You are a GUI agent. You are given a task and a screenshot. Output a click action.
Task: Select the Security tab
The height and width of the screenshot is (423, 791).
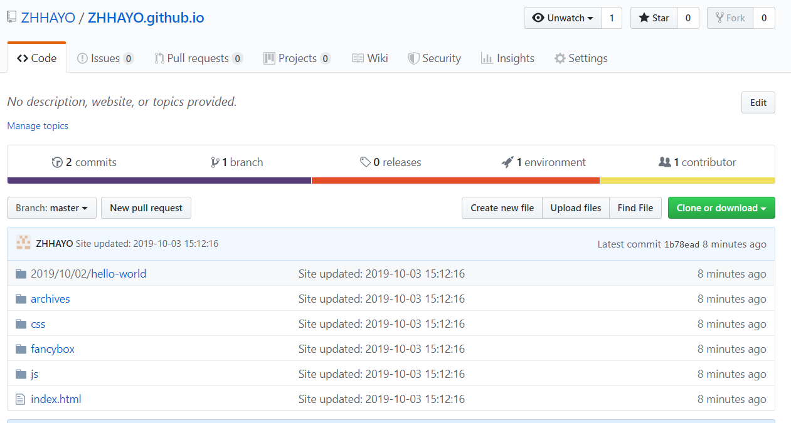(x=435, y=58)
